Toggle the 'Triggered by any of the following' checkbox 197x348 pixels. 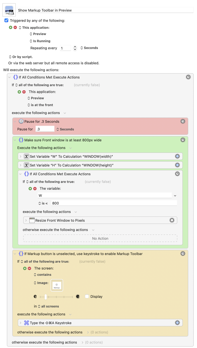pyautogui.click(x=6, y=21)
